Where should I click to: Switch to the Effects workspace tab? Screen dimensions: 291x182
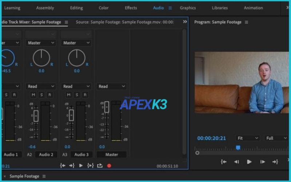click(131, 8)
